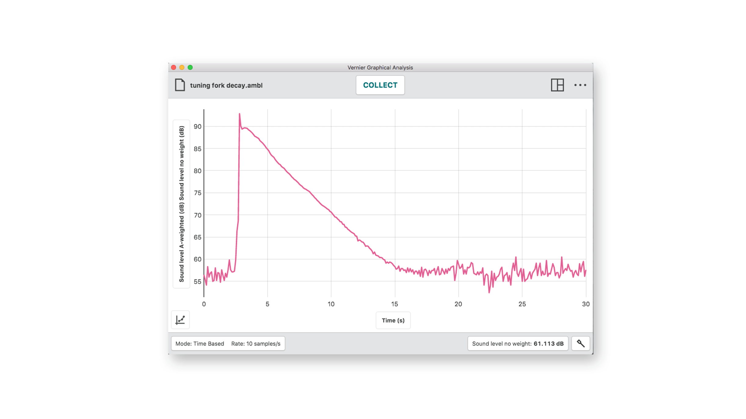Select the filename tuning fork decay.ambl
The width and height of the screenshot is (746, 419).
point(226,85)
